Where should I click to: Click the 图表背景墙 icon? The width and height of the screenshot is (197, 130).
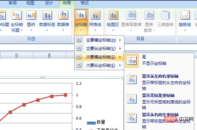coord(131,15)
